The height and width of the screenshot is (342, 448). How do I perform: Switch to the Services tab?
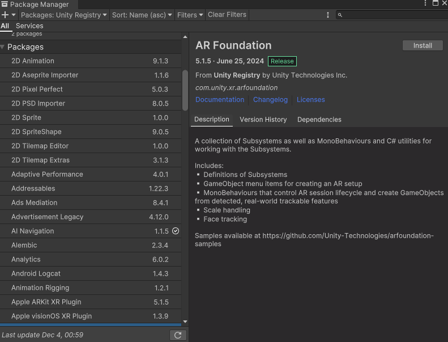29,26
